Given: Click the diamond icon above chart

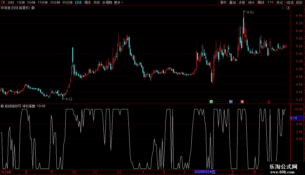Looking at the screenshot, I should coord(283,8).
